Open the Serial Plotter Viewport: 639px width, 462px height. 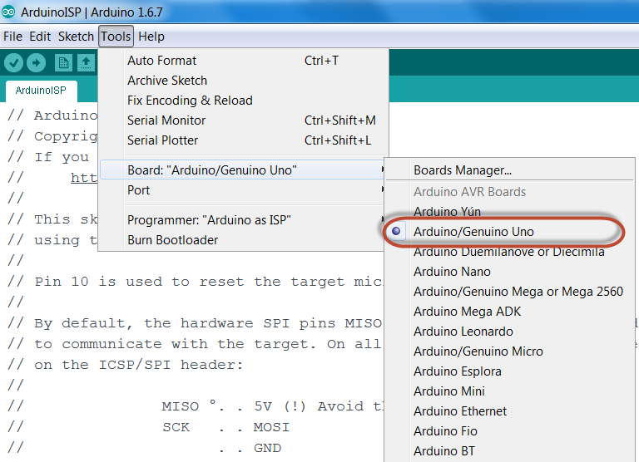[243, 140]
